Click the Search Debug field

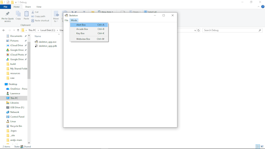232,30
